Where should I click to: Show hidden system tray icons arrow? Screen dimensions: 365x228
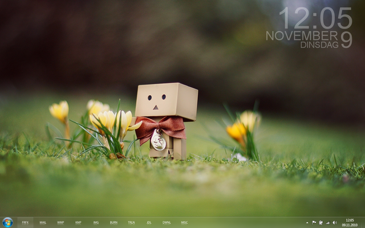coord(307,223)
